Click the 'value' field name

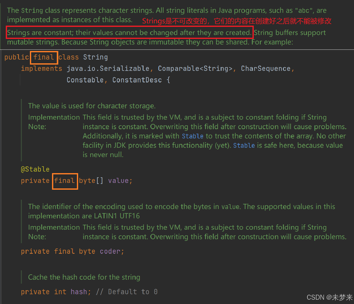118,181
